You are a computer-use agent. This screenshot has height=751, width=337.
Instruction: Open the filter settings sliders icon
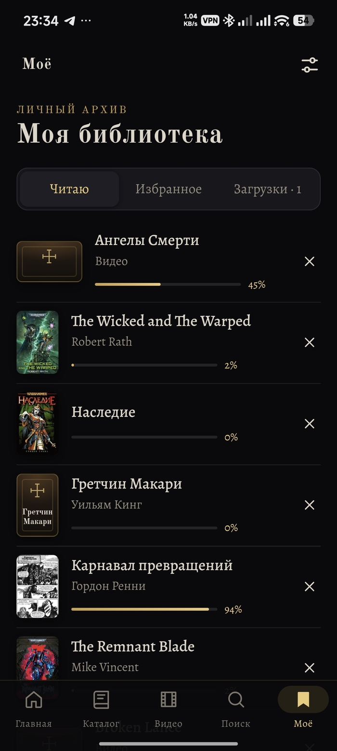coord(310,65)
